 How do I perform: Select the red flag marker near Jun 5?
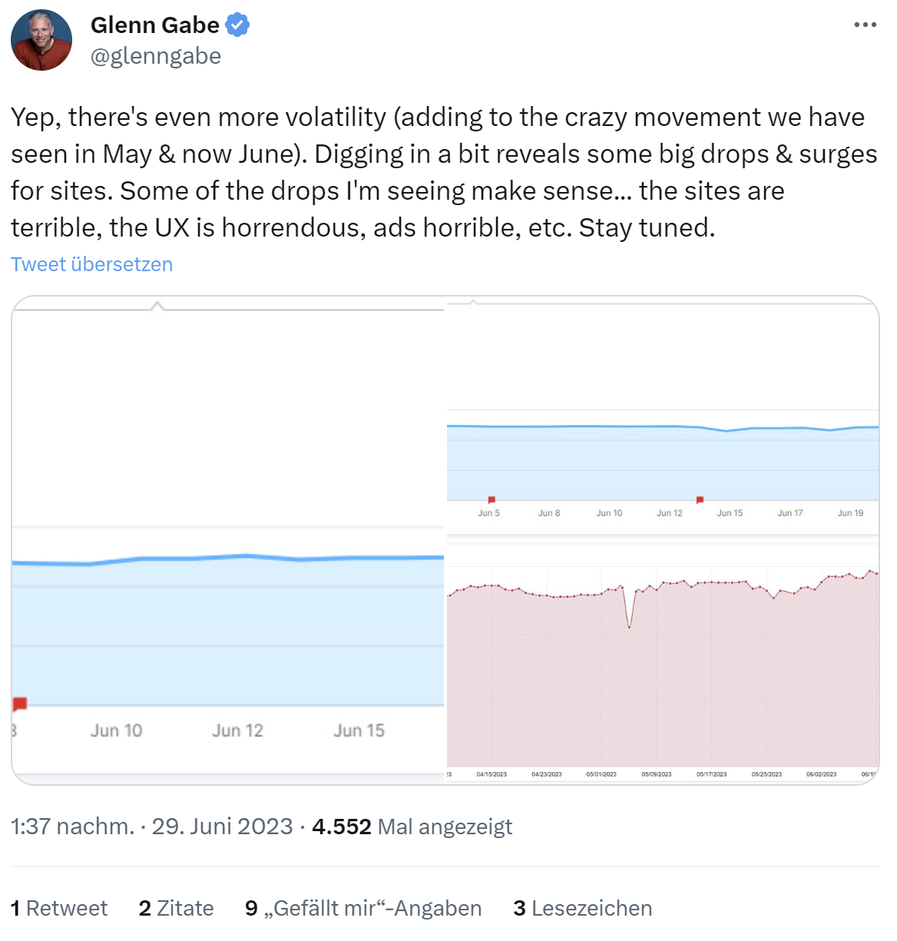491,499
